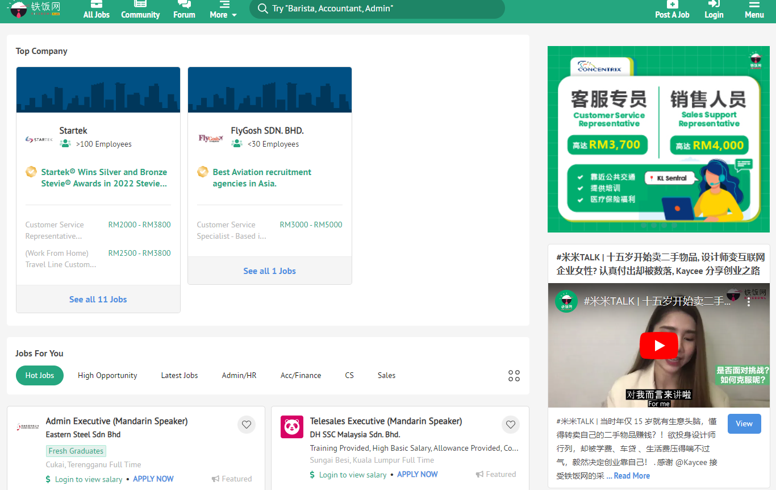This screenshot has width=776, height=490.
Task: Open the Community page icon
Action: (140, 4)
